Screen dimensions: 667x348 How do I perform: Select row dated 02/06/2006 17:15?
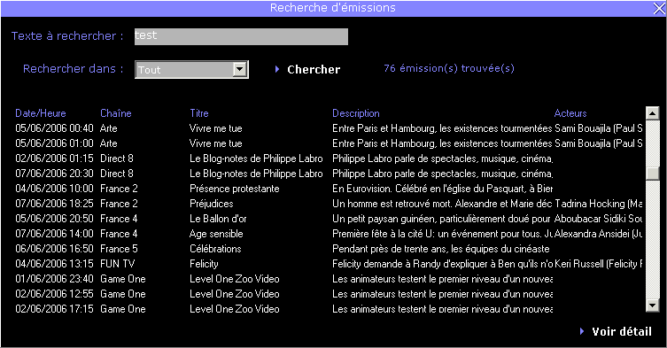click(329, 309)
